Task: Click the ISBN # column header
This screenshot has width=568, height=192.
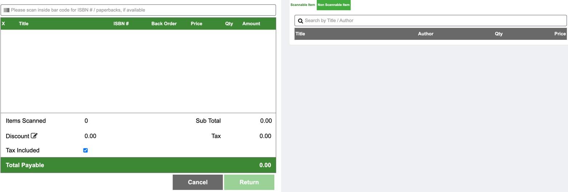Action: pyautogui.click(x=121, y=24)
